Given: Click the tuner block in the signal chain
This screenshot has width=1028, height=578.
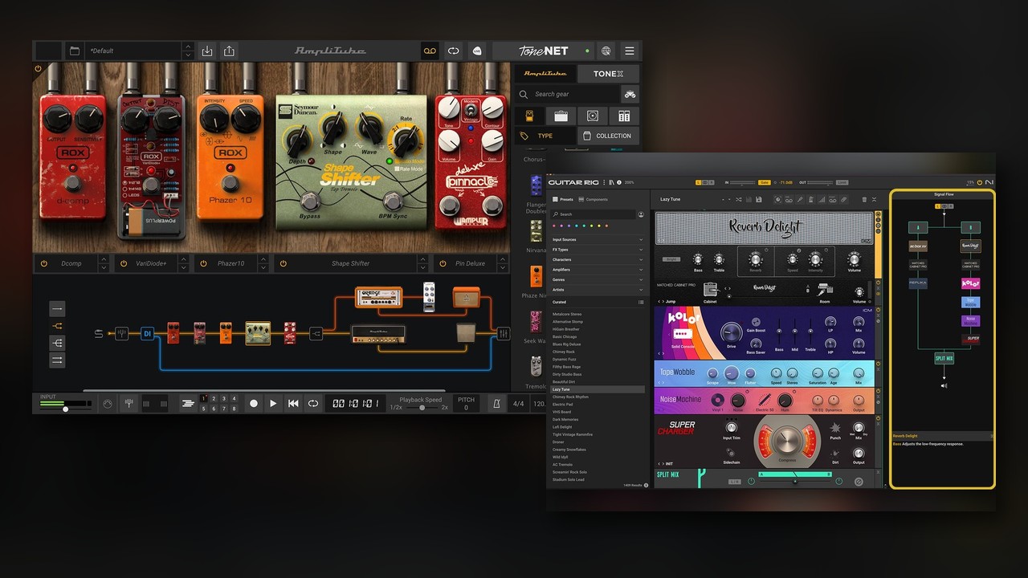Looking at the screenshot, I should (x=121, y=333).
